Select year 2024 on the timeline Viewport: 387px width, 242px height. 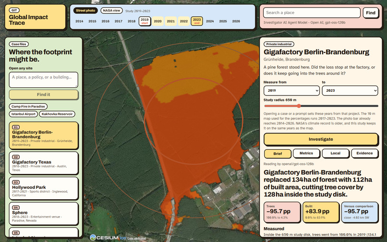click(x=210, y=21)
